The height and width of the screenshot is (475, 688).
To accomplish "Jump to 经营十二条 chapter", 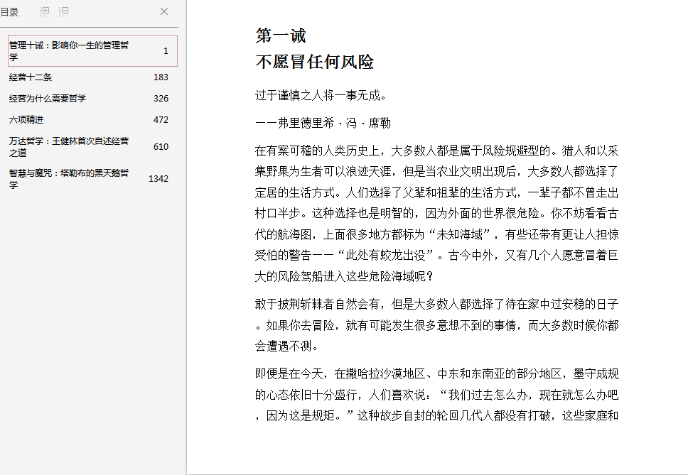I will [x=31, y=77].
